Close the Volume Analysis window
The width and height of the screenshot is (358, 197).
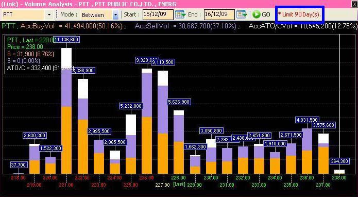click(354, 4)
